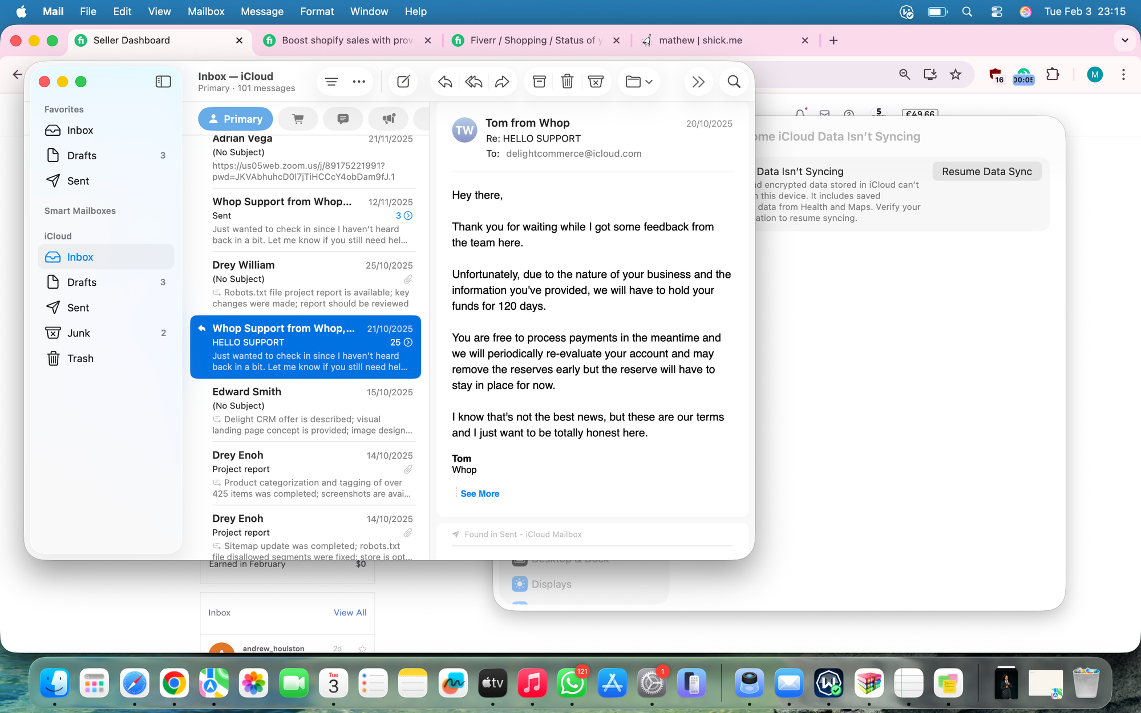Expand toolbar overflow double-chevron
Viewport: 1141px width, 713px height.
(698, 82)
